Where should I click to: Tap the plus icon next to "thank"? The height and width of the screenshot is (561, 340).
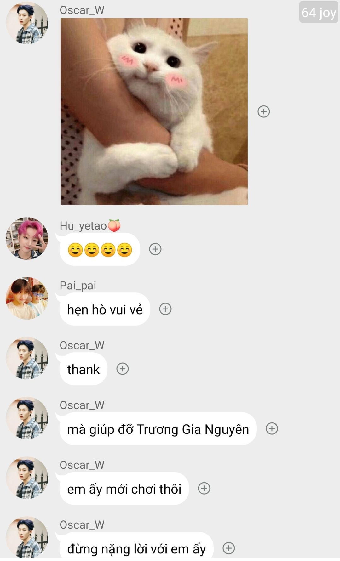click(x=123, y=369)
